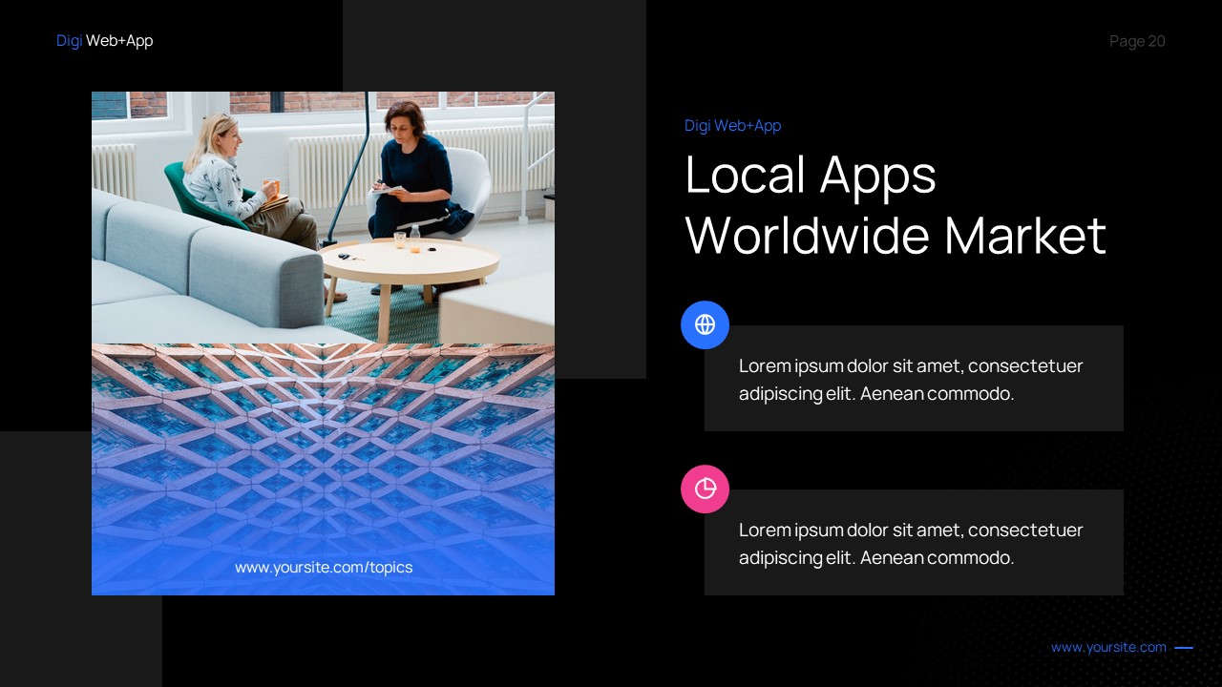Click the blue gradient overlay on the image
This screenshot has width=1222, height=687.
pyautogui.click(x=324, y=468)
